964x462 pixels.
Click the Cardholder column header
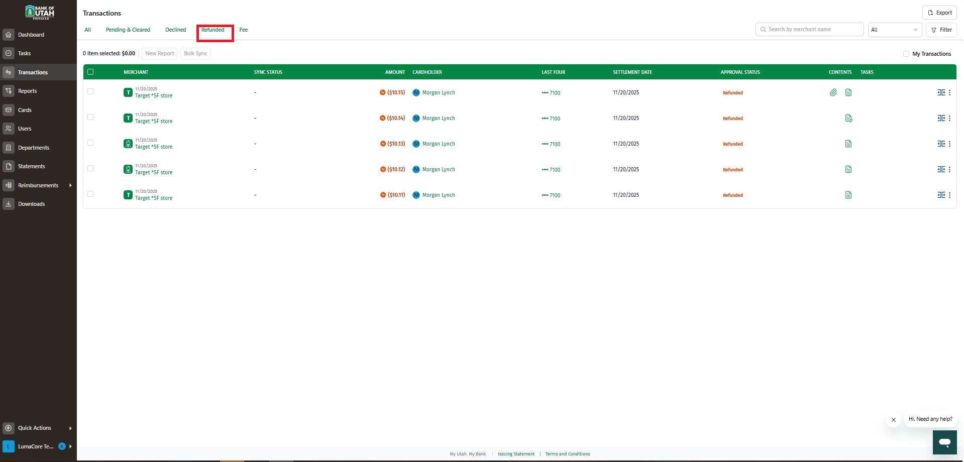427,72
